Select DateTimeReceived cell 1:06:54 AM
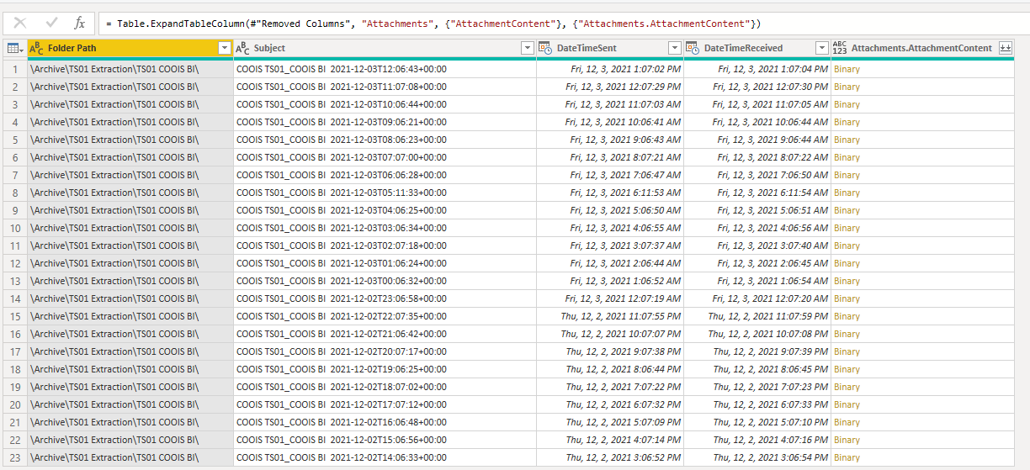 [757, 282]
